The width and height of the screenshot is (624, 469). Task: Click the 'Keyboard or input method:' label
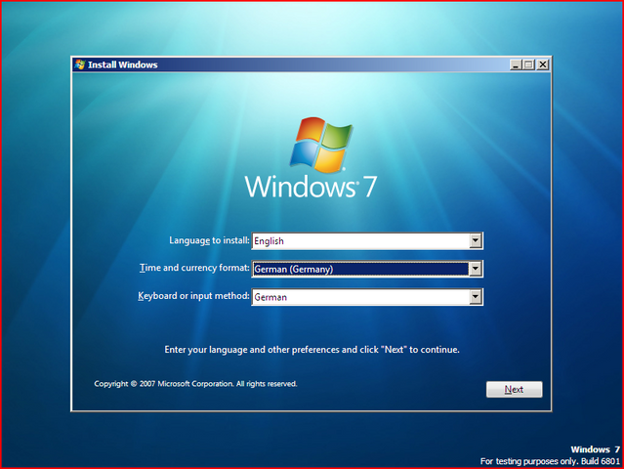[193, 296]
